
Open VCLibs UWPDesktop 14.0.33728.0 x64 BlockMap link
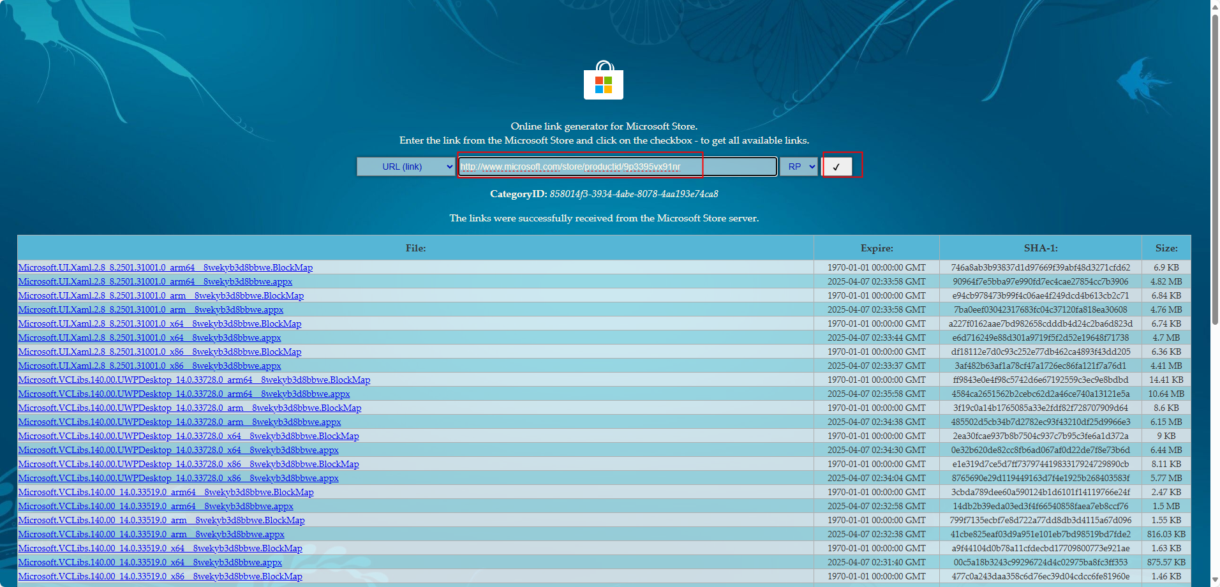[x=188, y=436]
